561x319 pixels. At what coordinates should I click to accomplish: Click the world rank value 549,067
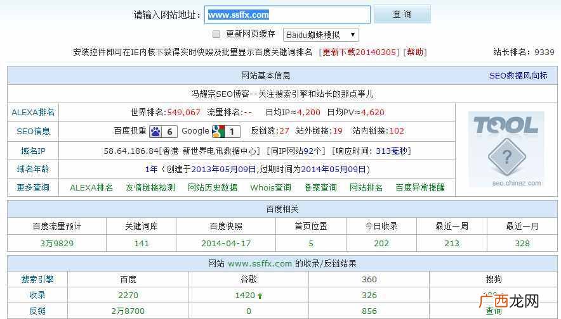(x=183, y=113)
